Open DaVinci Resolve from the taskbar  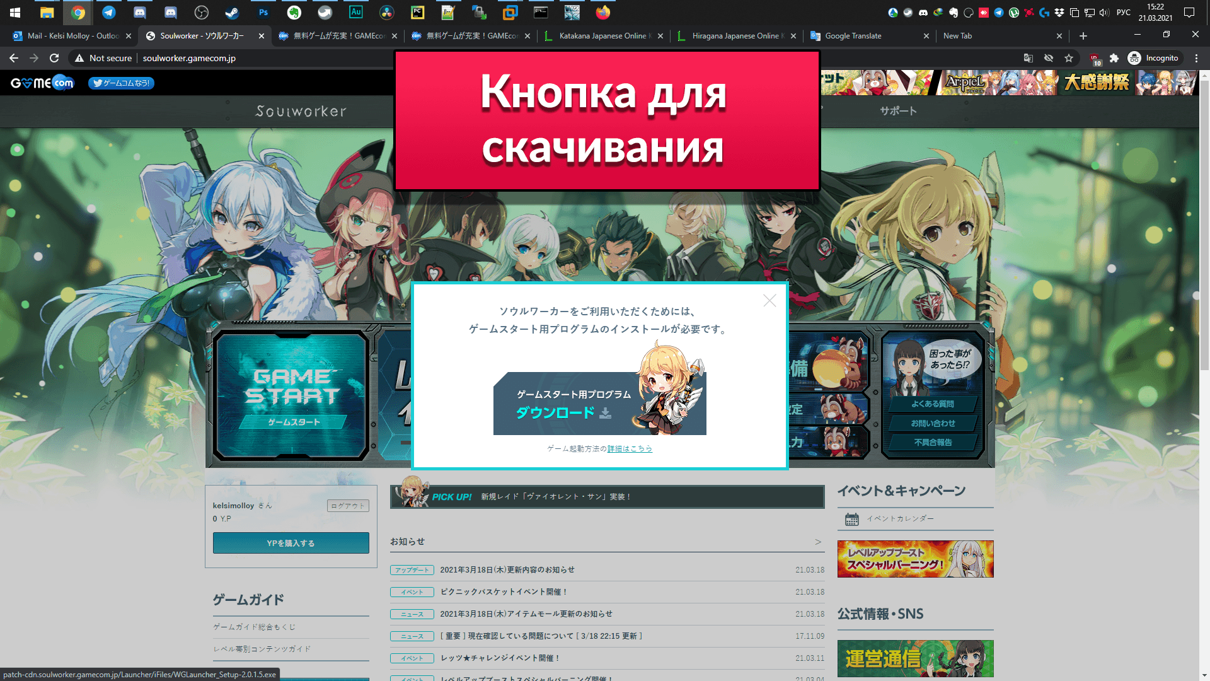tap(386, 12)
